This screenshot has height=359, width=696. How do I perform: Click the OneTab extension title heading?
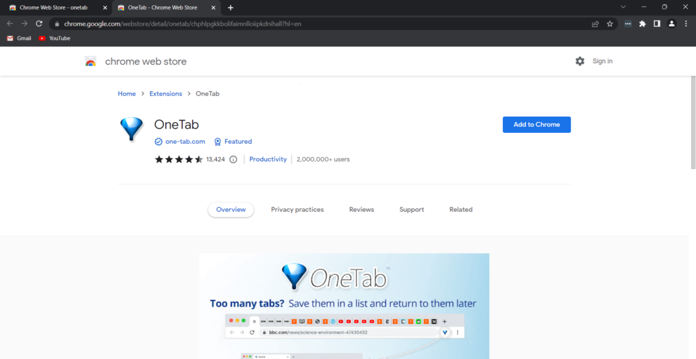pos(176,125)
